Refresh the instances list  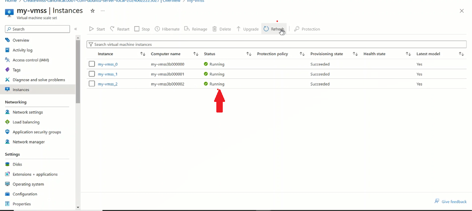(x=274, y=29)
